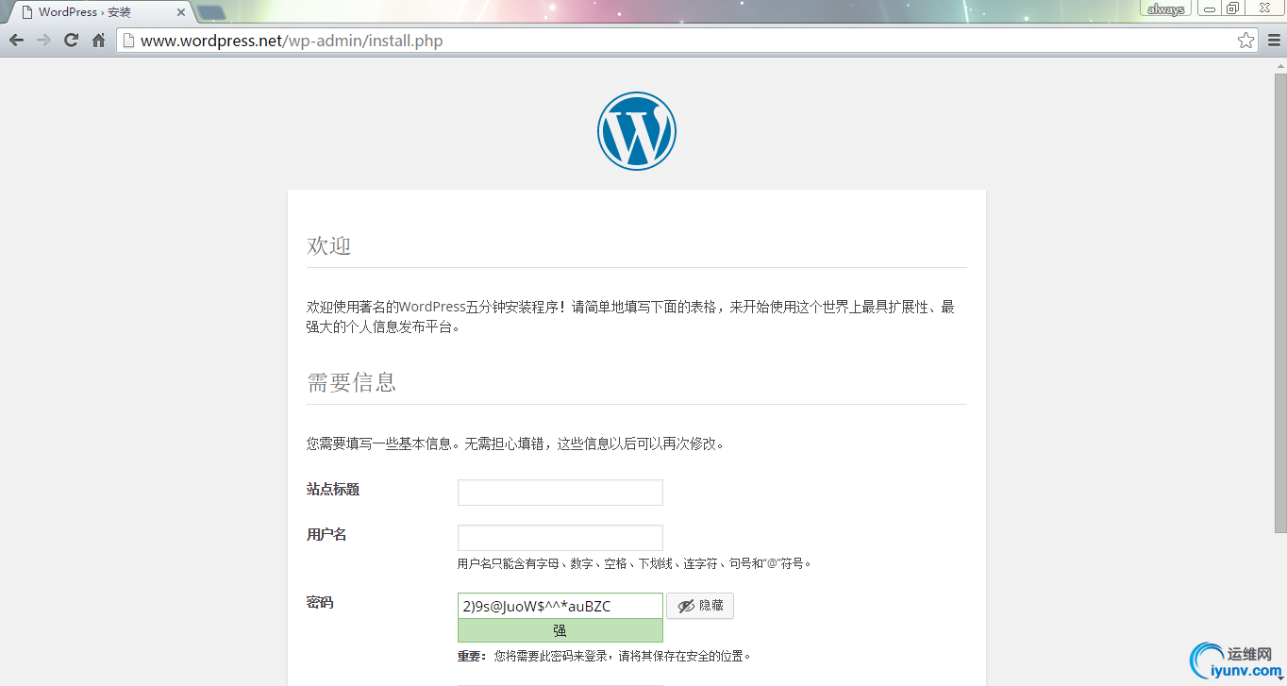Minimize the browser window
Screen dimensions: 1287x686
[x=1209, y=8]
